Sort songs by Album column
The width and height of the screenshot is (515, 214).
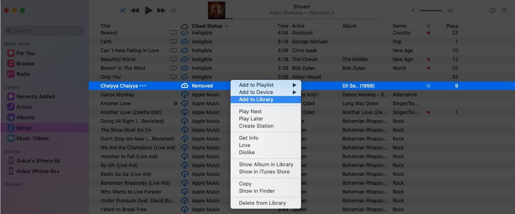click(x=349, y=26)
